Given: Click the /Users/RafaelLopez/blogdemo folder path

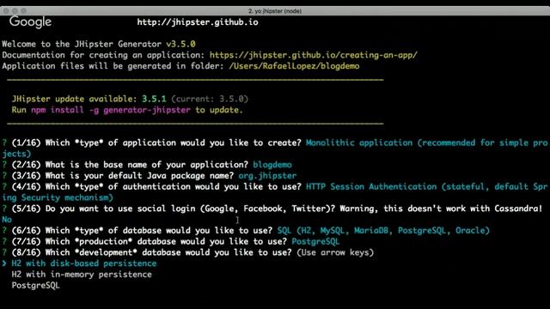Looking at the screenshot, I should pyautogui.click(x=294, y=66).
